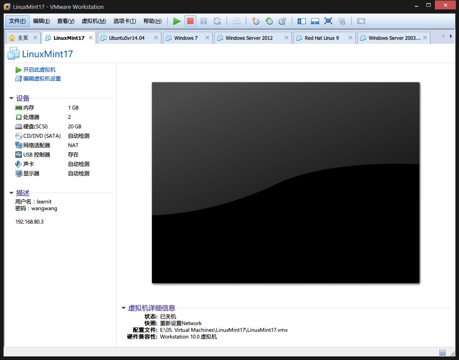The image size is (459, 360).
Task: Click the red stop toolbar button
Action: [x=190, y=21]
